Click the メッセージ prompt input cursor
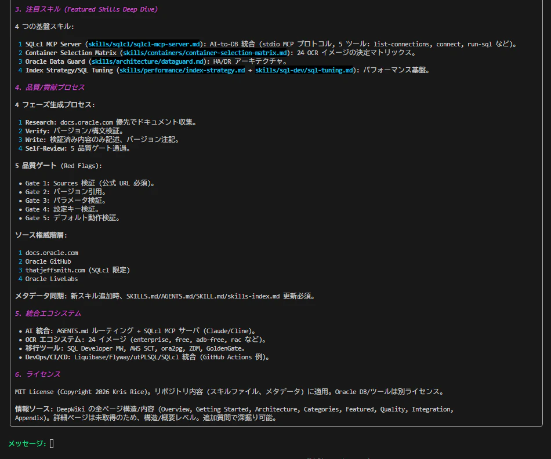 click(x=52, y=443)
